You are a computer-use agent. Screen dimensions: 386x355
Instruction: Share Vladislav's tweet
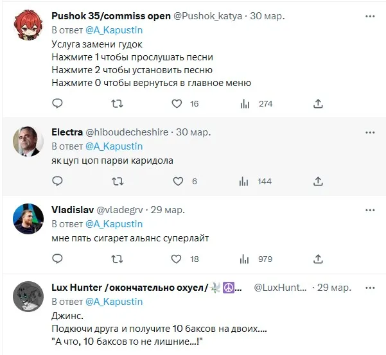click(x=317, y=259)
